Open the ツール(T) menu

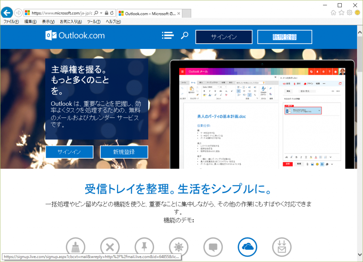(x=94, y=22)
